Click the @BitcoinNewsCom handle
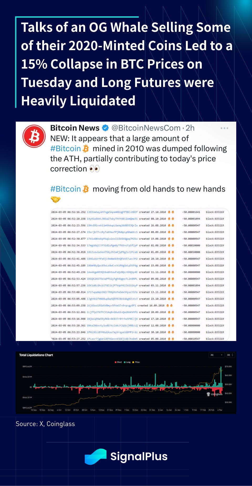 (146, 128)
